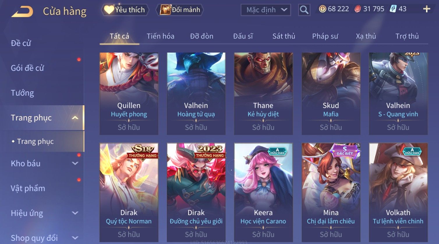Open the Yêu thích heart favorites
The image size is (439, 244).
[109, 10]
